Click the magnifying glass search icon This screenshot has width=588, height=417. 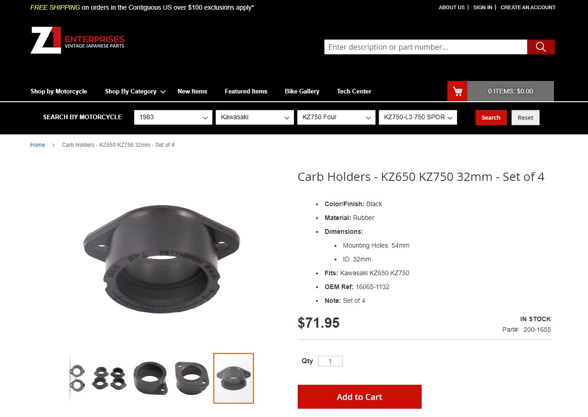(x=541, y=47)
